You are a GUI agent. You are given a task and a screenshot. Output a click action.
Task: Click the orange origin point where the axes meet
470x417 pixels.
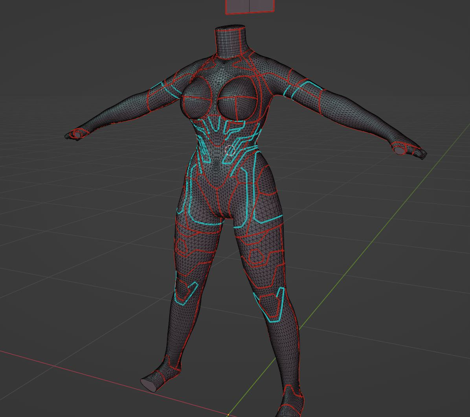228,415
